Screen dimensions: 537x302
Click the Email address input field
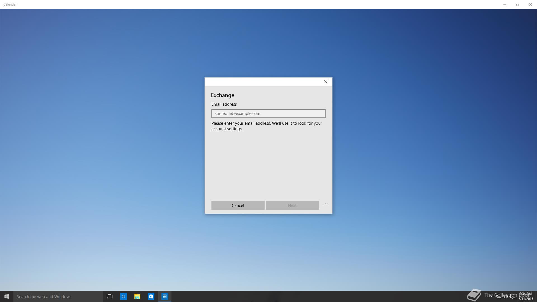pos(268,114)
